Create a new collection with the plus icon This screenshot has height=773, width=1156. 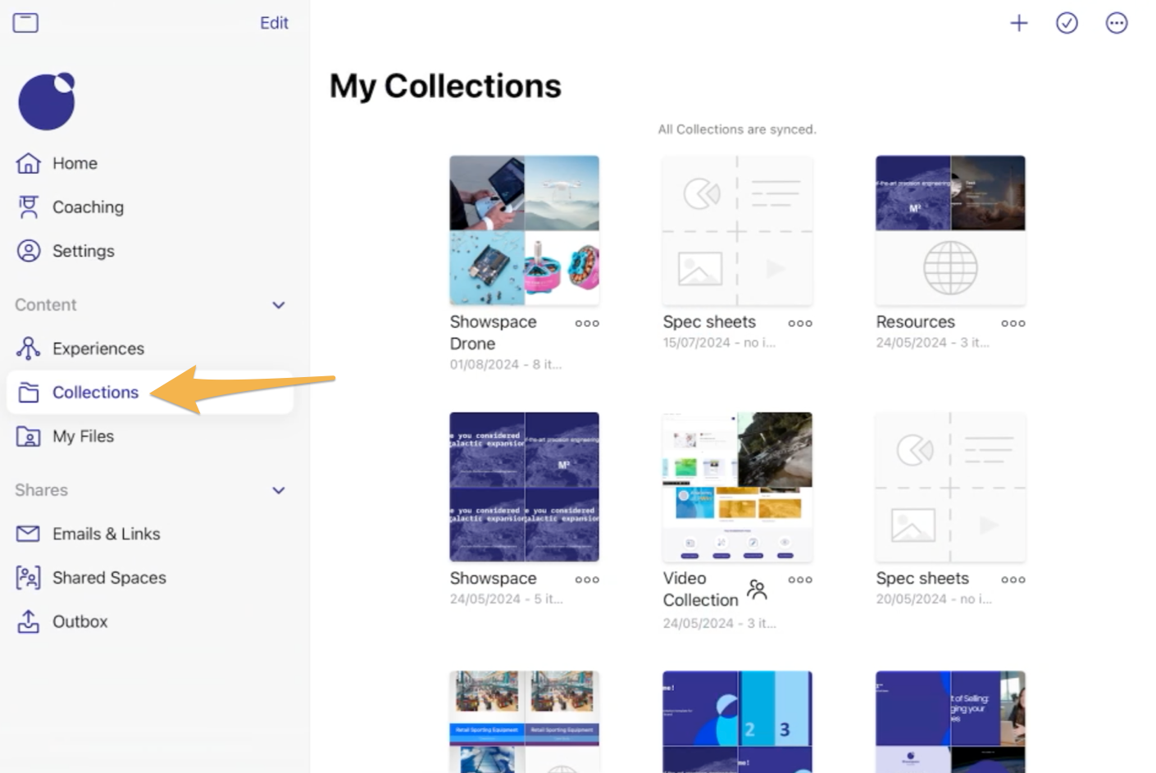(x=1017, y=22)
